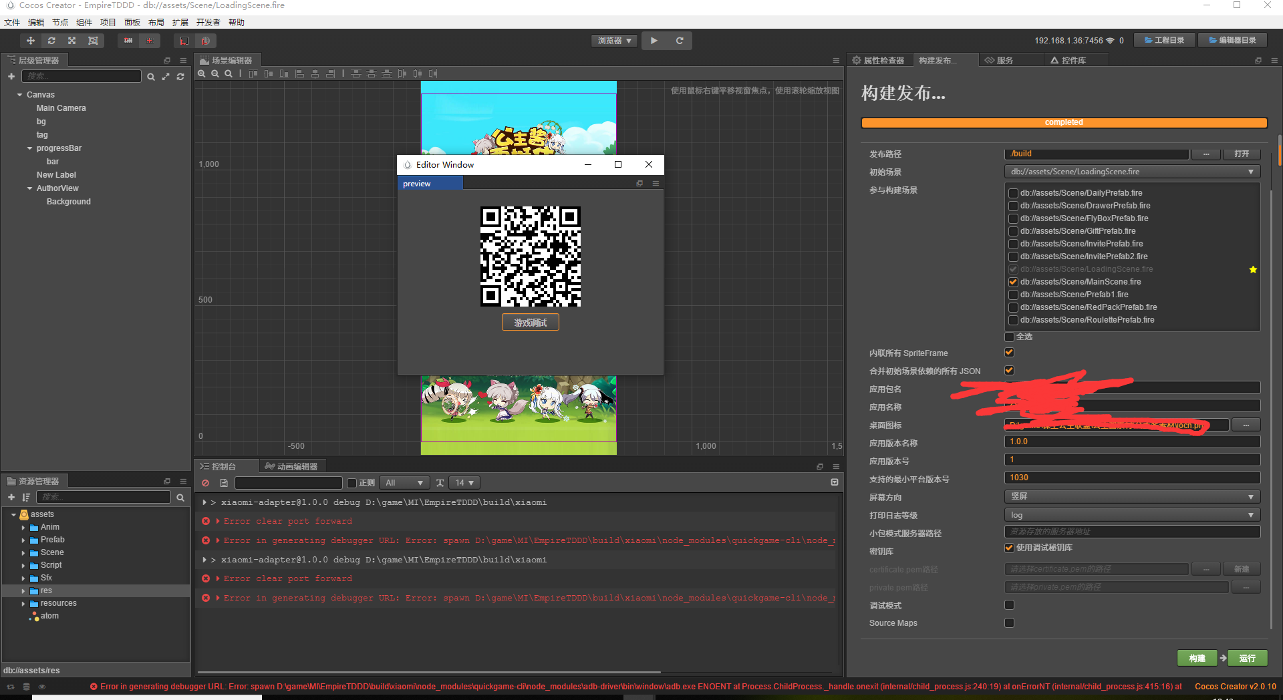Toggle the 正则 regex filter checkbox
The image size is (1283, 700).
click(x=352, y=483)
